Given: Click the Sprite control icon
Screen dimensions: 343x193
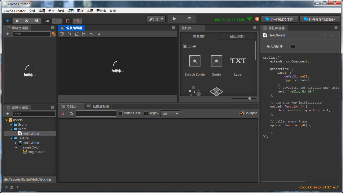Looking at the screenshot, I should (x=217, y=61).
